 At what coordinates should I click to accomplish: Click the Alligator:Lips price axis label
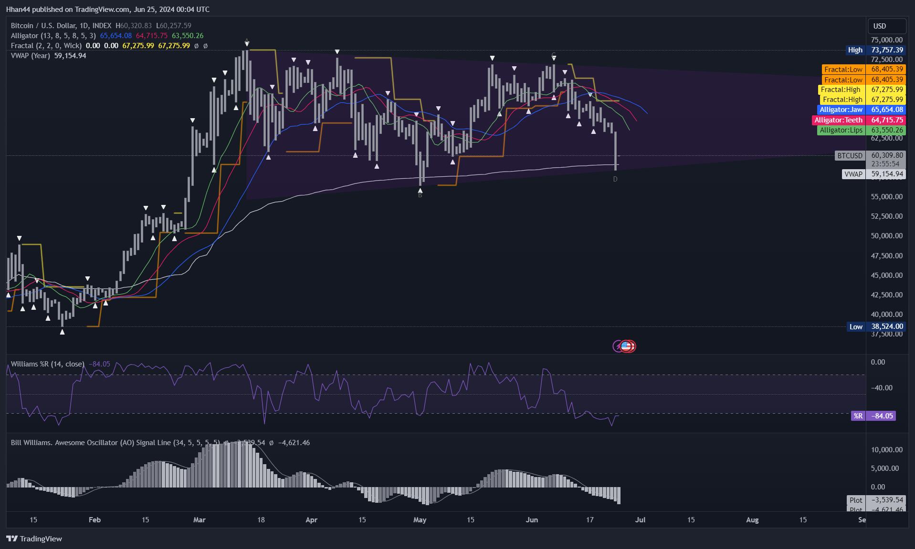(862, 130)
